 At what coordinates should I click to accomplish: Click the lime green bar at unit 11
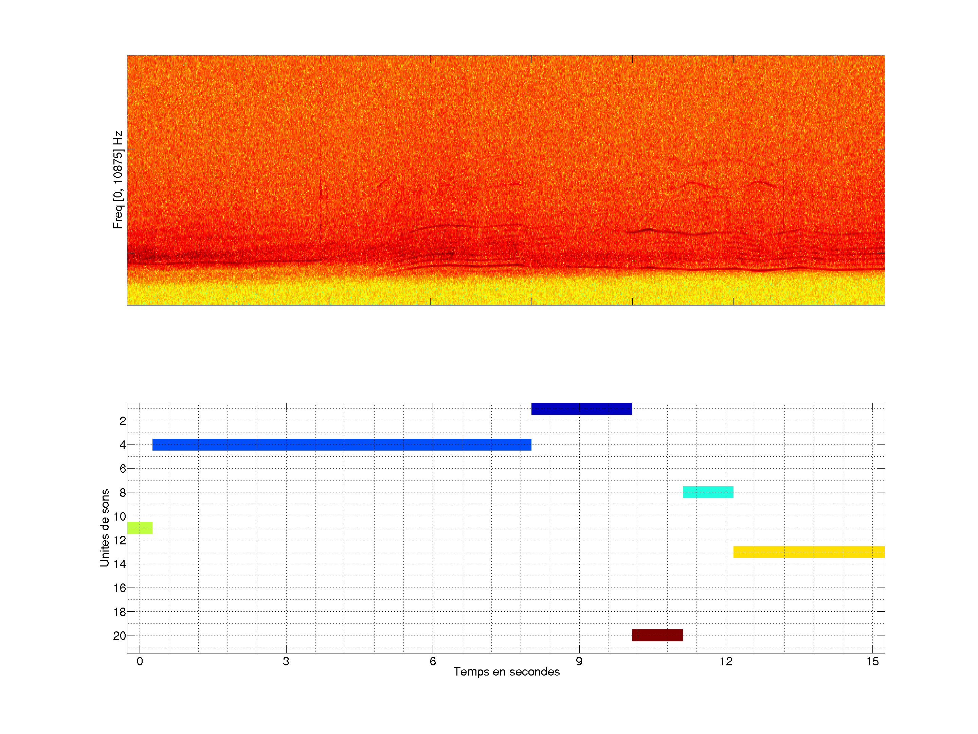pyautogui.click(x=140, y=528)
